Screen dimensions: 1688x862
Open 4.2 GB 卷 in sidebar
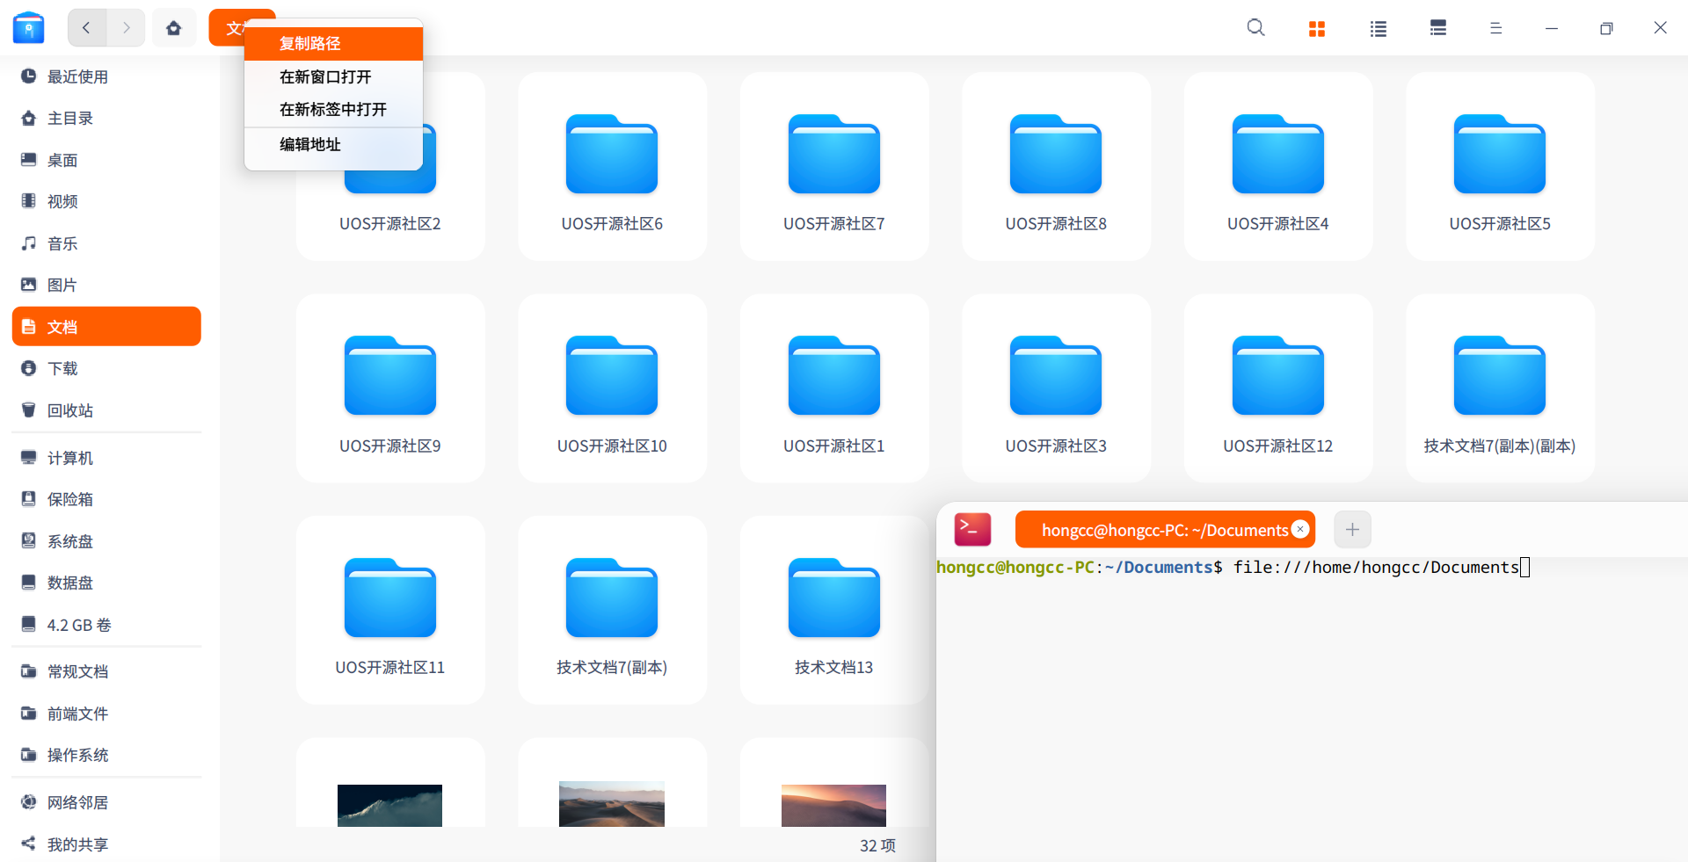[x=106, y=625]
